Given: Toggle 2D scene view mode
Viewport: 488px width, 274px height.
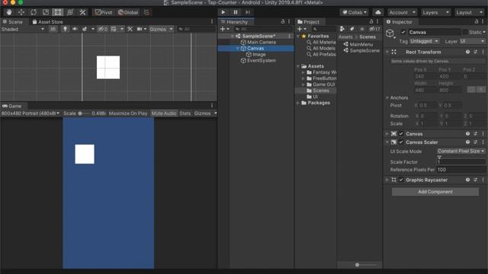Looking at the screenshot, I should [x=53, y=29].
